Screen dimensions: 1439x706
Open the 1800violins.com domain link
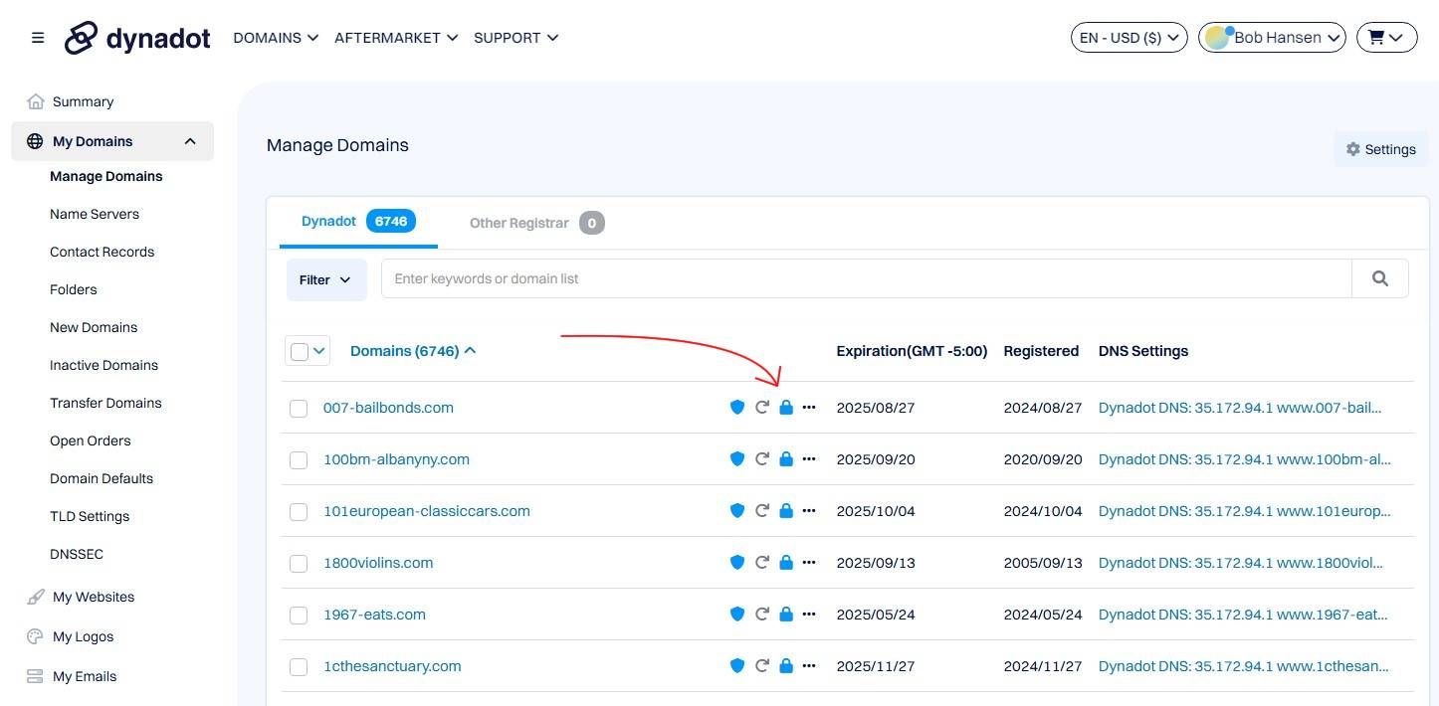click(x=378, y=563)
